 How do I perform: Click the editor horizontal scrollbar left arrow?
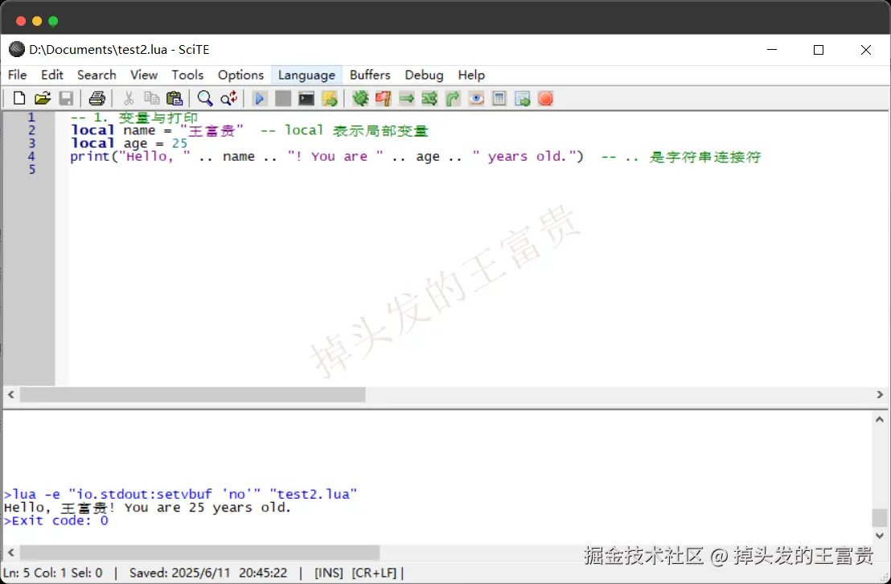click(10, 394)
